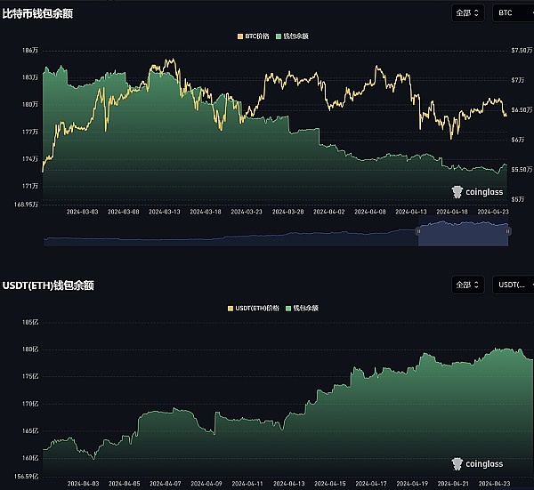The image size is (534, 490).
Task: Open the 全部 dropdown above Bitcoin chart
Action: tap(468, 13)
